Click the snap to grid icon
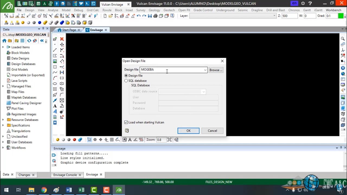The image size is (347, 195). pos(112,140)
